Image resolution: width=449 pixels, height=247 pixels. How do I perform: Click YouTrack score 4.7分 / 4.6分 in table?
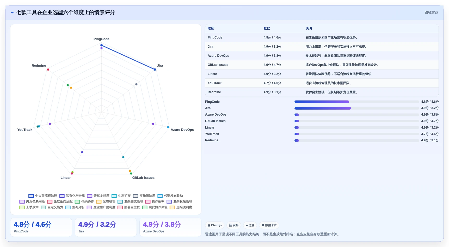pyautogui.click(x=272, y=83)
